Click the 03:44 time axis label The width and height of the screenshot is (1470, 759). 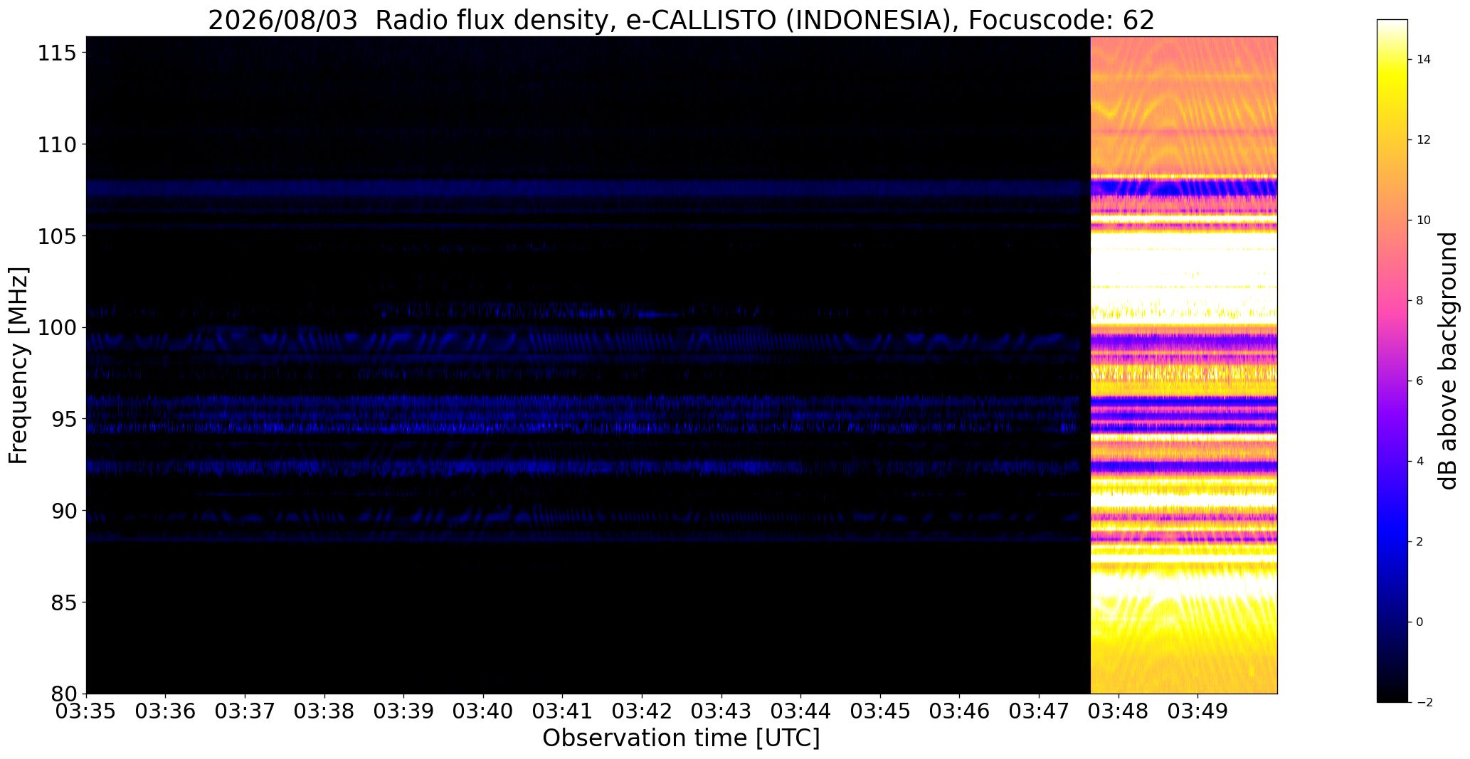point(801,711)
